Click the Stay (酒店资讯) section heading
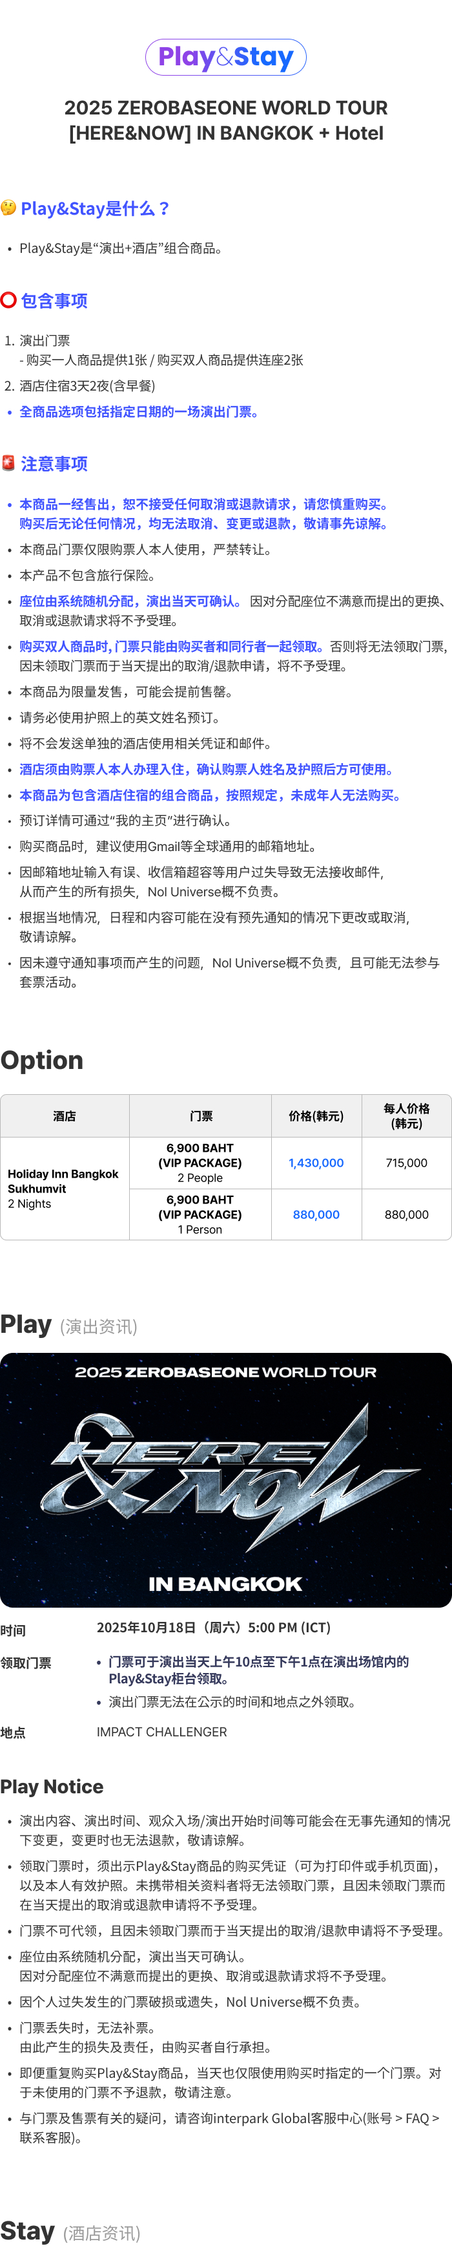Screen dimensions: 452x2266 pyautogui.click(x=70, y=2232)
